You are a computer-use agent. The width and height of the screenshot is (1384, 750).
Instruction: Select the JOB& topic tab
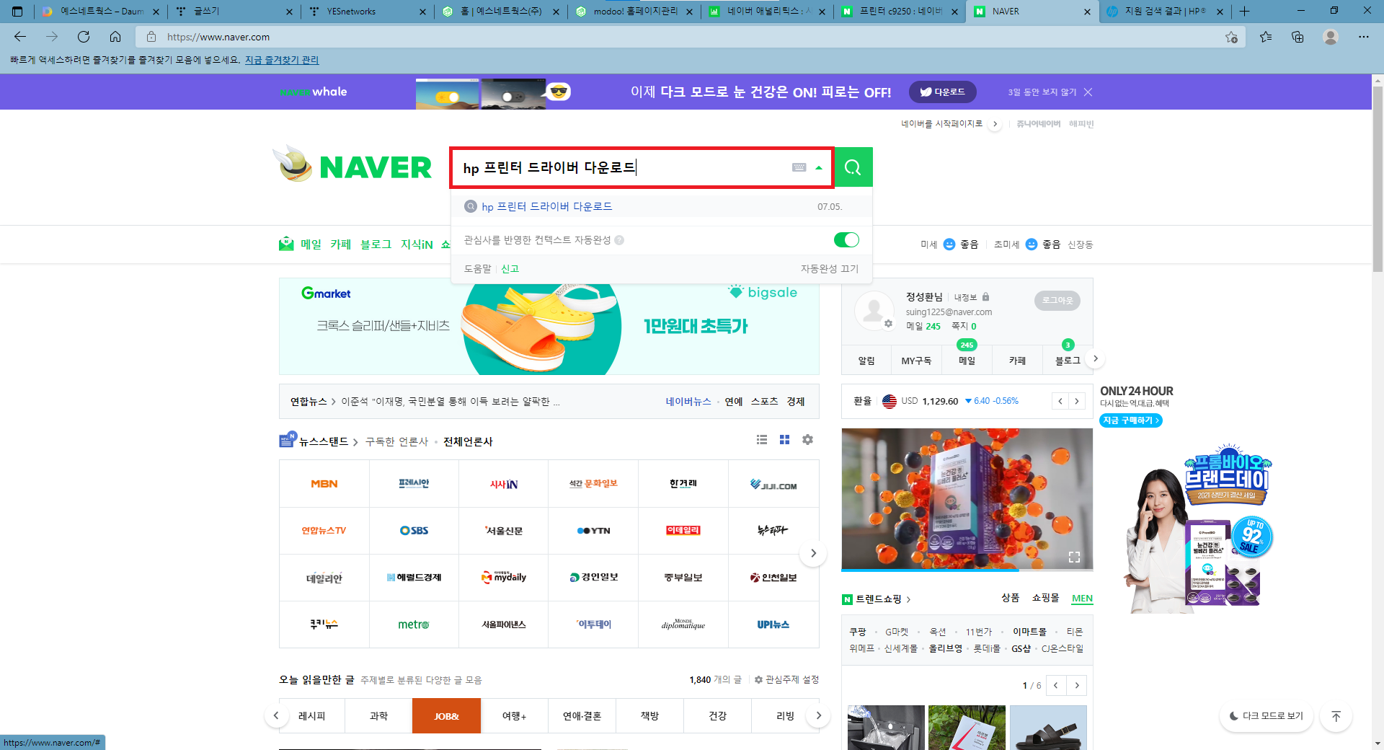click(446, 716)
